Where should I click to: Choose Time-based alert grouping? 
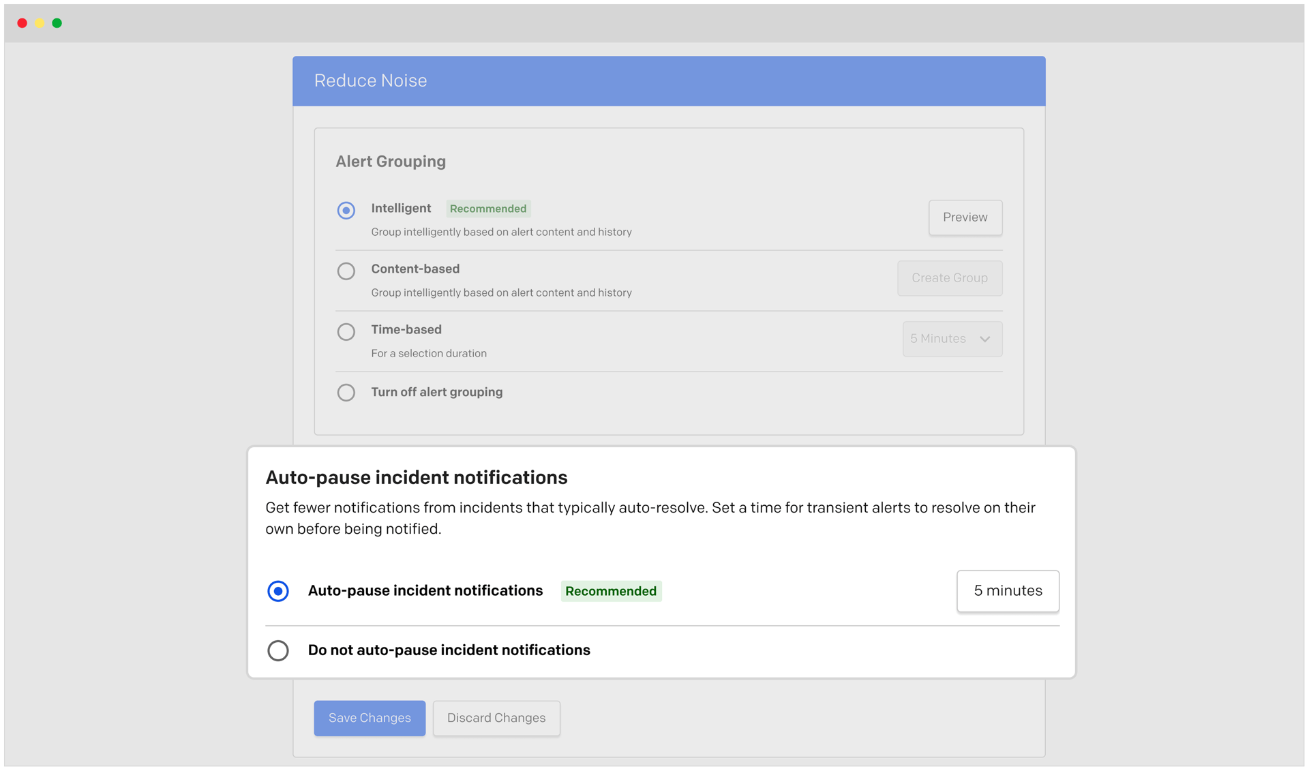346,332
